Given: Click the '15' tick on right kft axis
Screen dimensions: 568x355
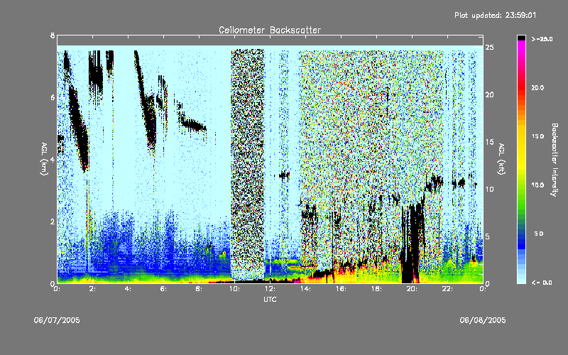Looking at the screenshot, I should [489, 142].
